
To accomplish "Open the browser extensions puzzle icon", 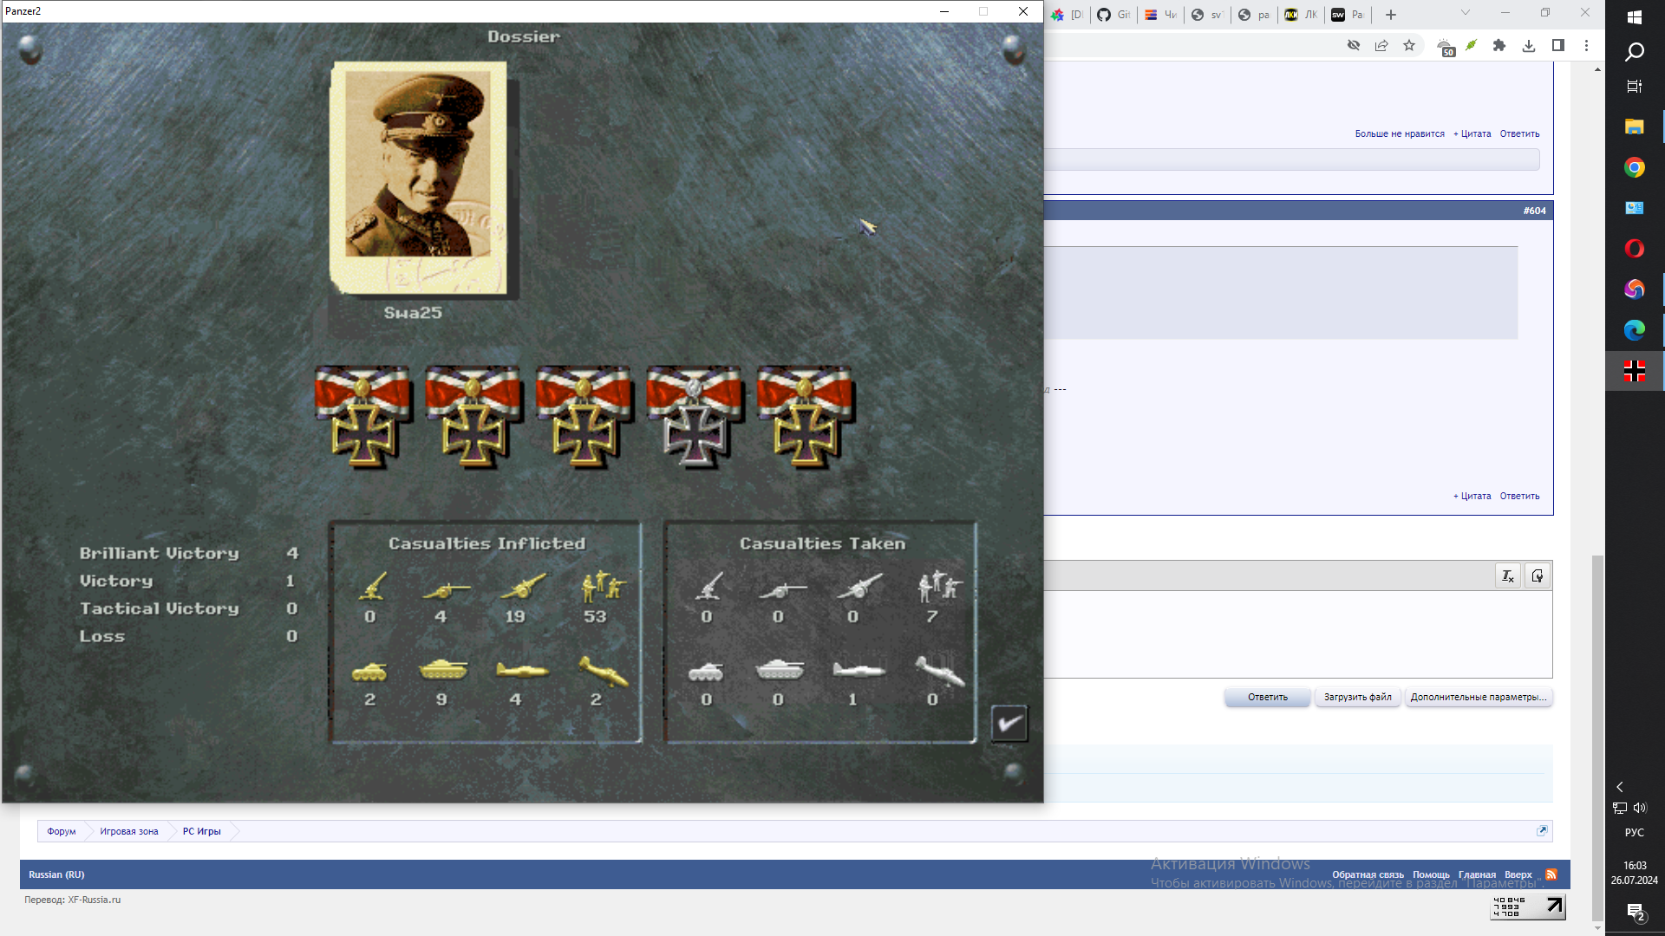I will tap(1499, 46).
